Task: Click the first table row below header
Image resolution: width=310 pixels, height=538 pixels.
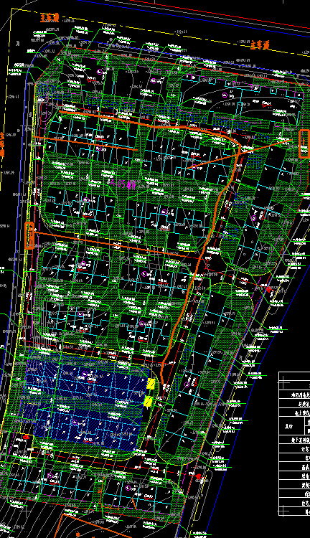Action: coord(294,395)
